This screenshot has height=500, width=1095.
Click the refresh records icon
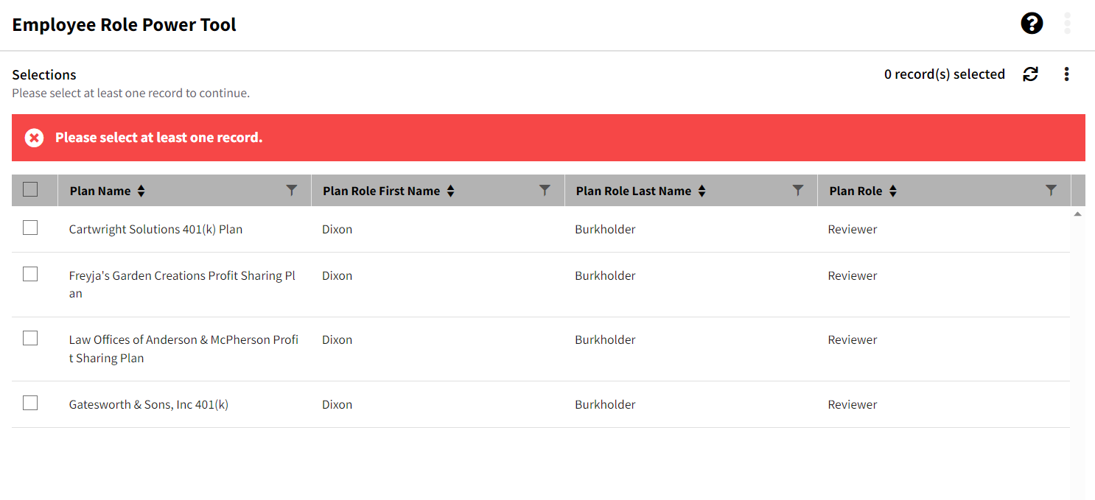pyautogui.click(x=1030, y=74)
